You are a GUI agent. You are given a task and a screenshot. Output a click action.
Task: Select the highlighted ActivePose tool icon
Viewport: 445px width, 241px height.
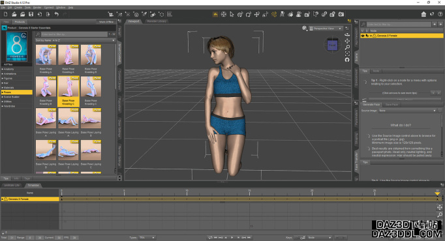(274, 14)
